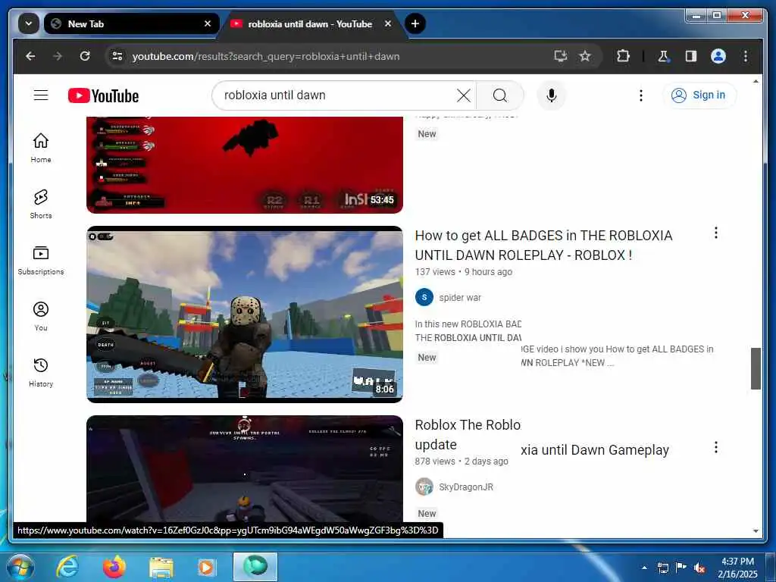Open the 53:45 red video thumbnail
The width and height of the screenshot is (776, 582).
[x=245, y=164]
